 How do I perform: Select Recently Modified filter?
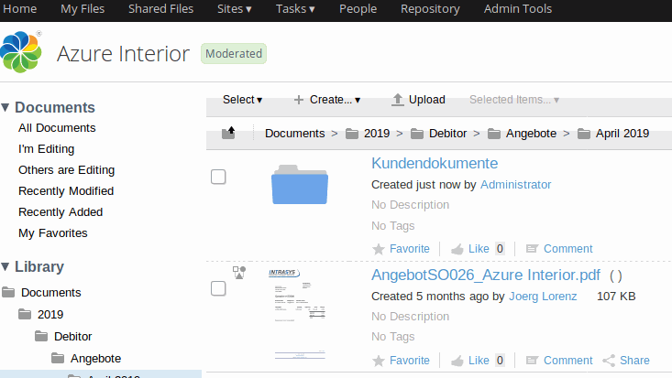(66, 191)
